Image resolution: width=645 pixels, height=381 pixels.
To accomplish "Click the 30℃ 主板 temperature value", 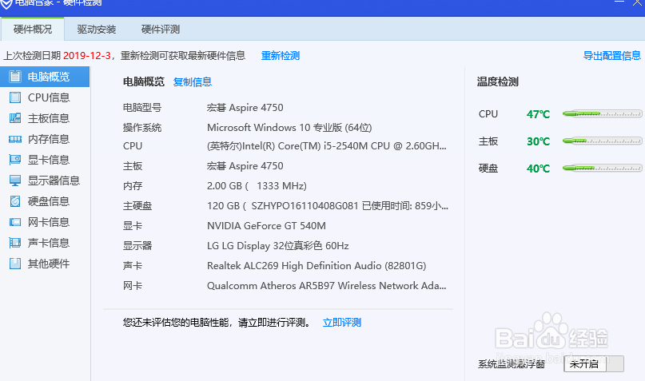I will tap(538, 141).
